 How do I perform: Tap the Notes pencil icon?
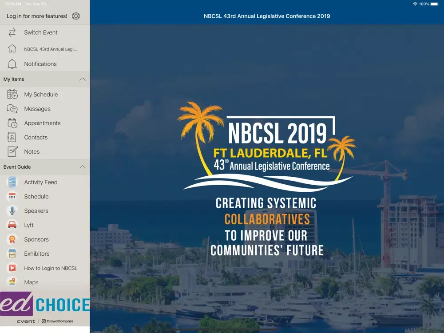pyautogui.click(x=12, y=151)
